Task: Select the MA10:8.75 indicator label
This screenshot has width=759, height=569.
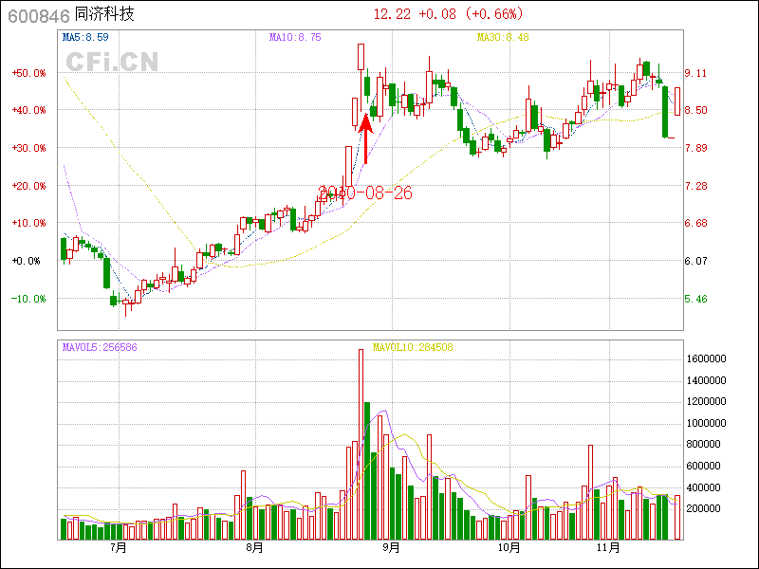Action: pos(295,37)
